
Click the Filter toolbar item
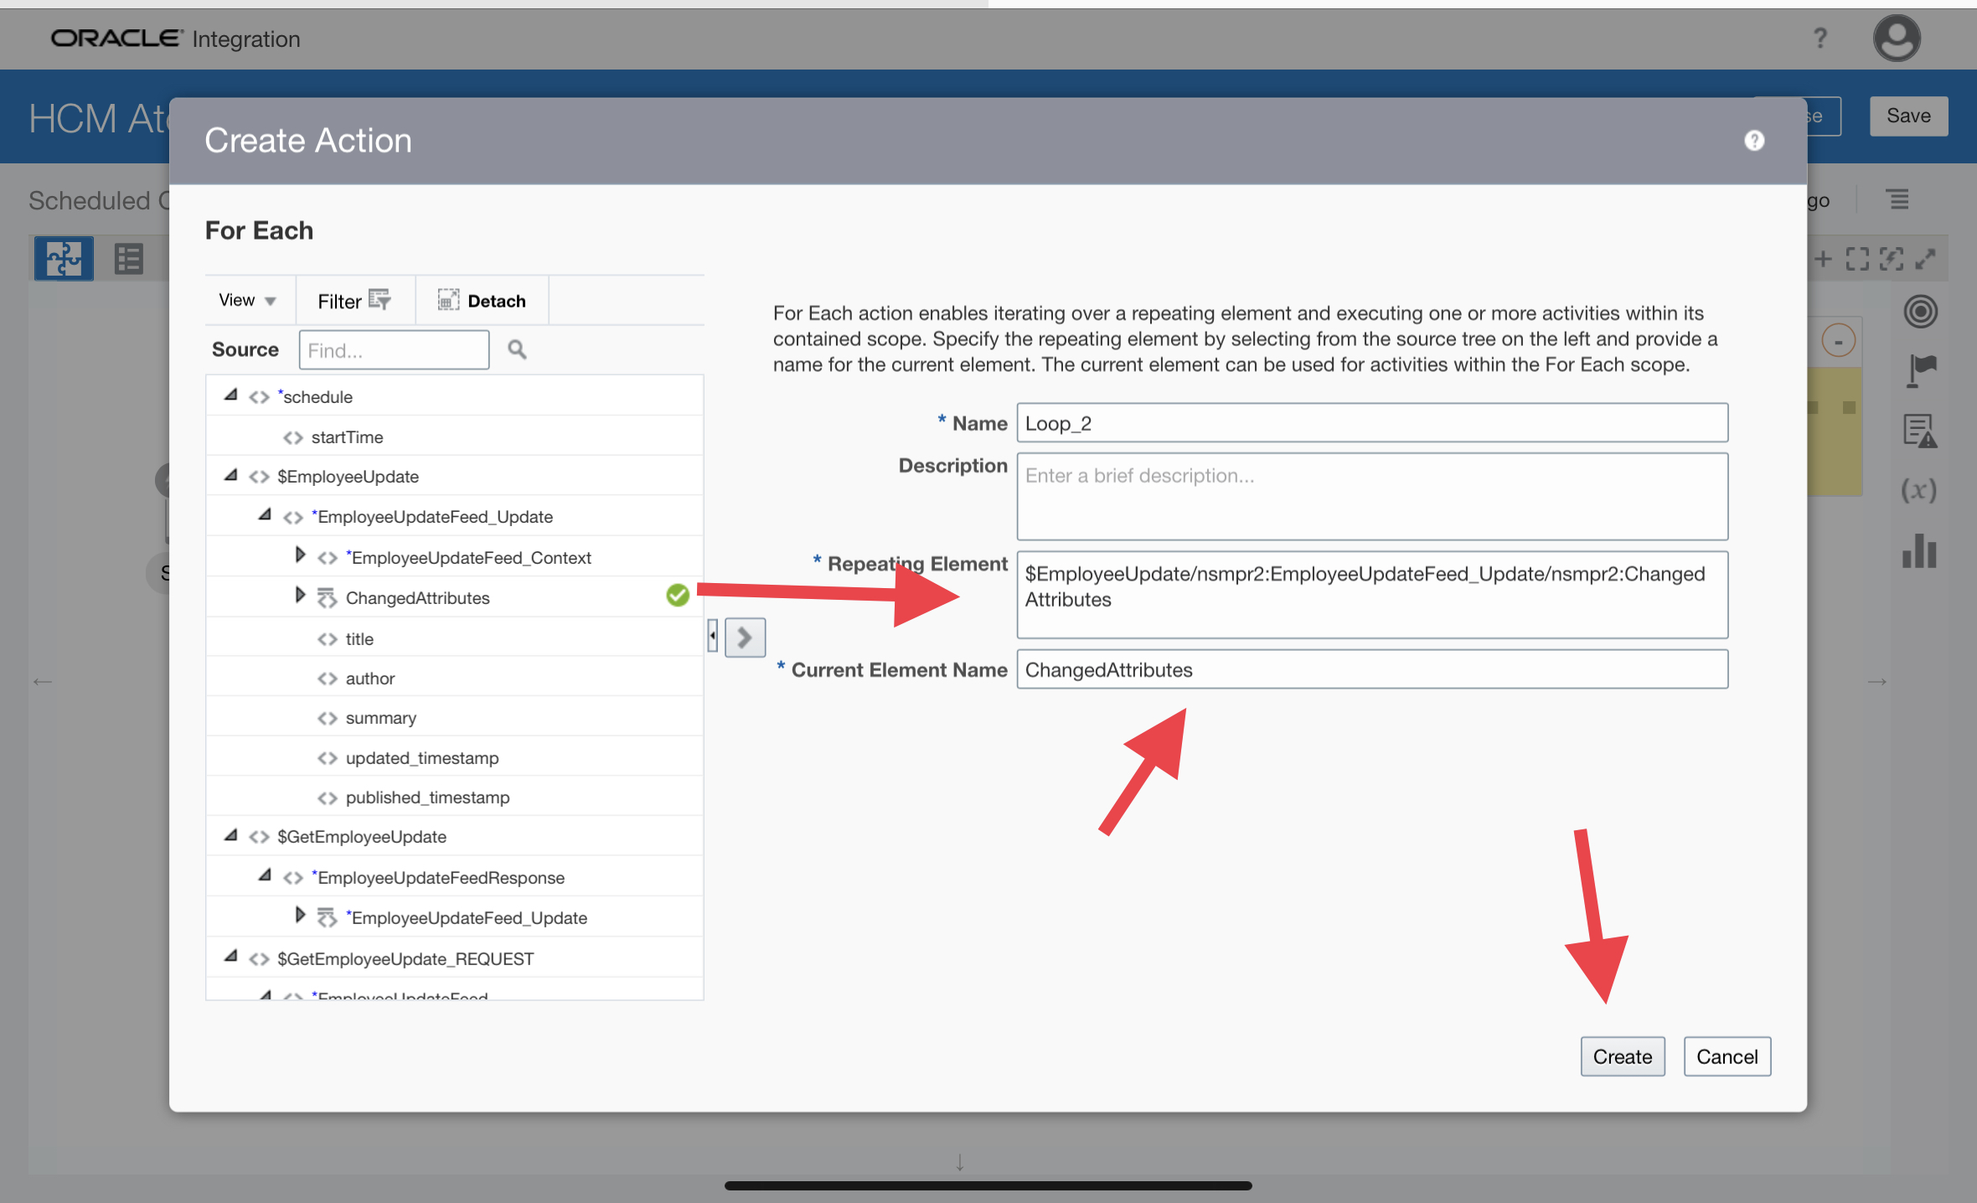(x=354, y=300)
